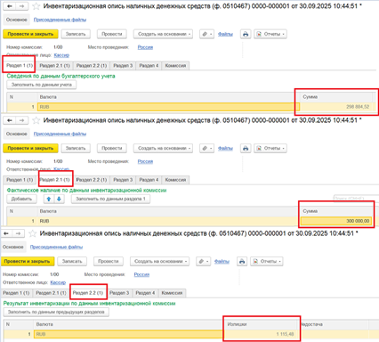379x342 pixels.
Task: Click Заполнить по данным учета button
Action: click(x=42, y=85)
